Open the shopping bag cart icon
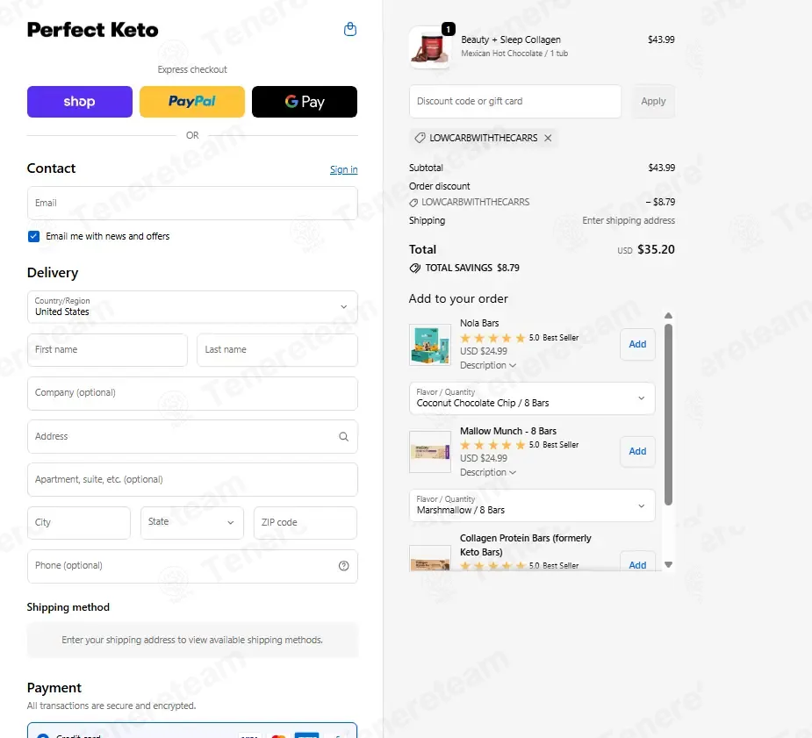Viewport: 812px width, 738px height. pyautogui.click(x=350, y=29)
